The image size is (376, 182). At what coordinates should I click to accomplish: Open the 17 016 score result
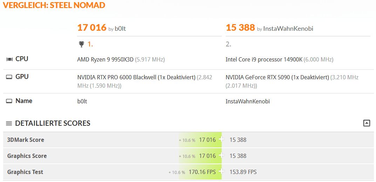tap(92, 28)
